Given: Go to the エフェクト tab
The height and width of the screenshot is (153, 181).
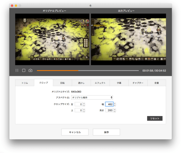Looking at the screenshot, I should [100, 83].
